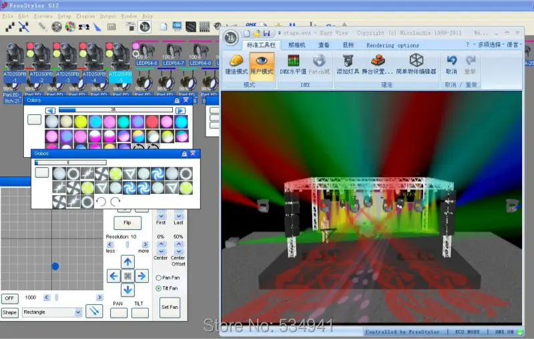
Task: Click the crossed-out fixtures deselect icon
Action: tap(24, 27)
